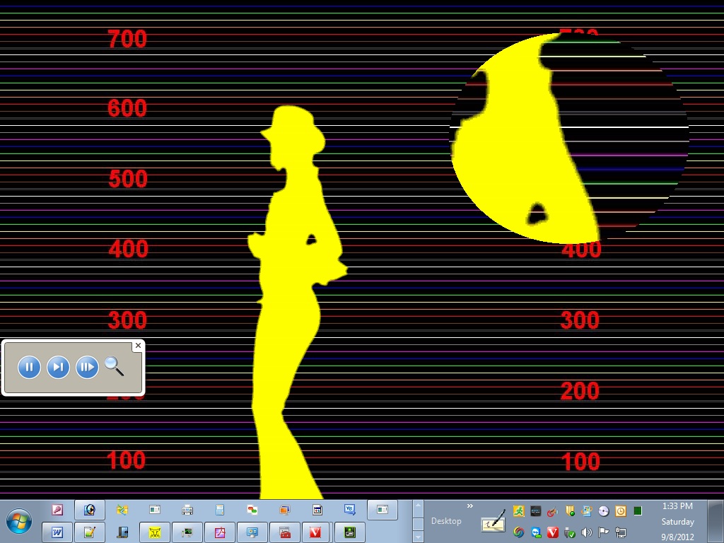Launch the VB icon in the taskbar
The height and width of the screenshot is (543, 724).
[x=349, y=509]
